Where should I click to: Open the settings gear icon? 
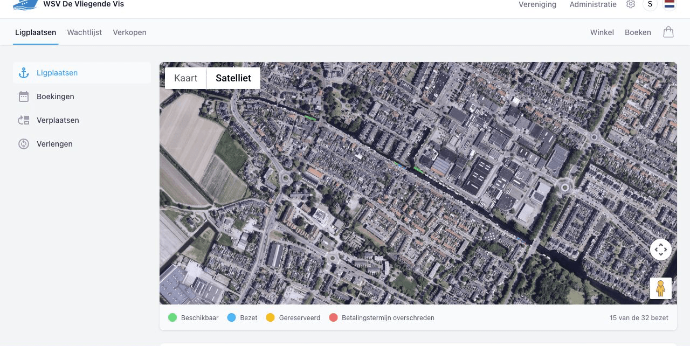[631, 4]
